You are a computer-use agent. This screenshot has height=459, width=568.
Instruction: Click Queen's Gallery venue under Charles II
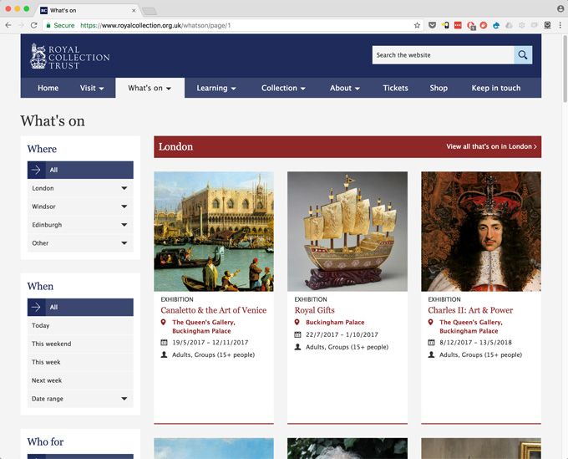[x=471, y=326]
